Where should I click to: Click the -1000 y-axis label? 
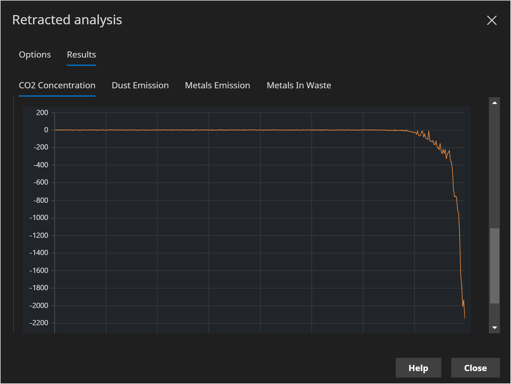(x=39, y=218)
